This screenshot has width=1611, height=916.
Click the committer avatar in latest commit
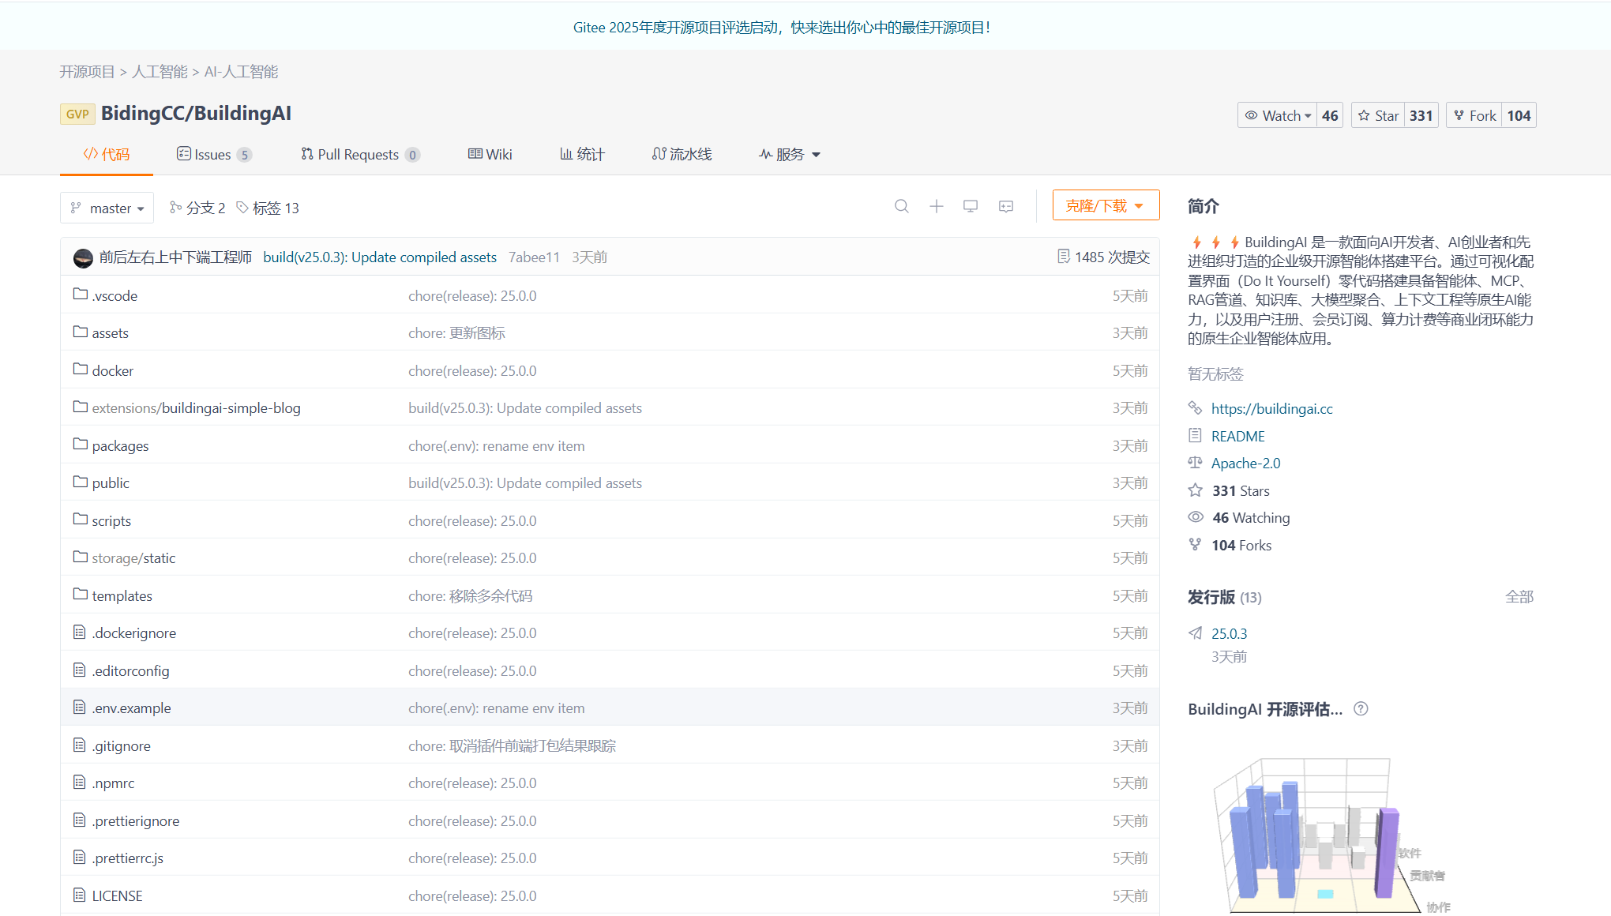pyautogui.click(x=83, y=257)
